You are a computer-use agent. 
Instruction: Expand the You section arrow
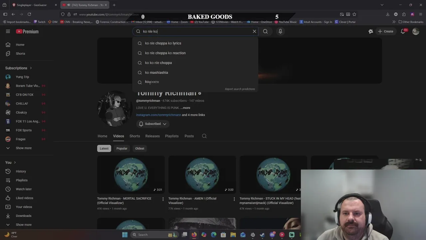[15, 162]
